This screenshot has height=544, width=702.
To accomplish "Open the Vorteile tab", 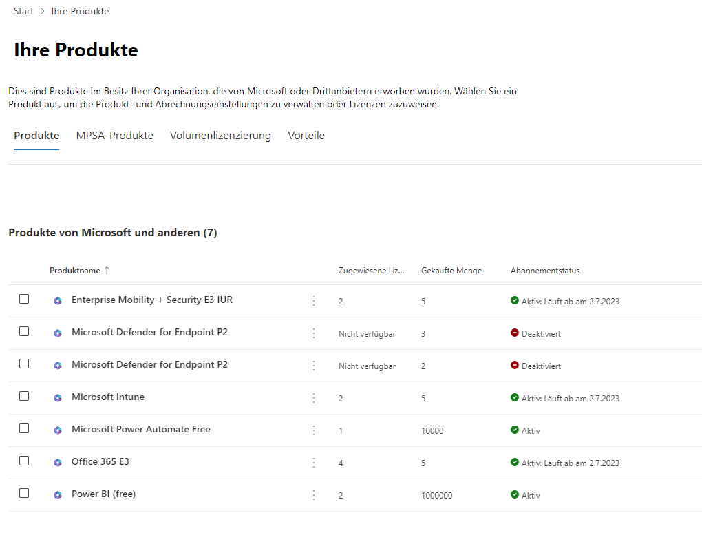I will 306,136.
